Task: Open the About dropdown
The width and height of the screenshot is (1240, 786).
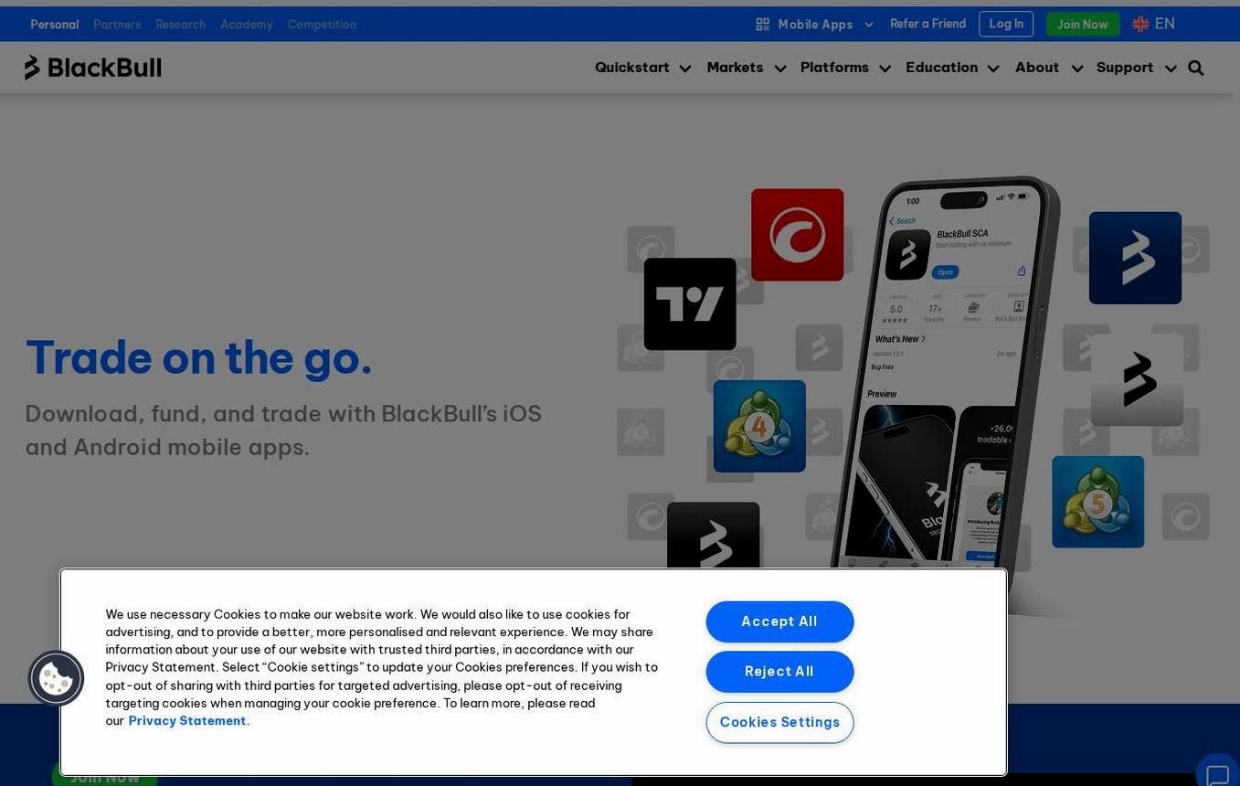Action: click(1048, 68)
